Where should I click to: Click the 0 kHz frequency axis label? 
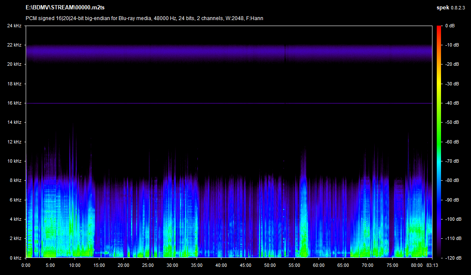(x=15, y=258)
